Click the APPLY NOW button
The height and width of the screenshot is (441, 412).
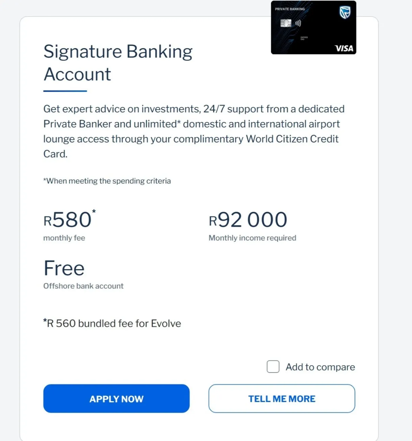[116, 398]
